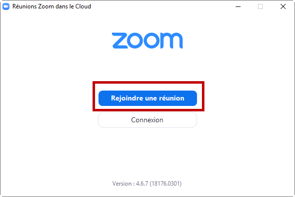Click the greyed-out maximize square icon
This screenshot has width=295, height=197.
click(x=260, y=6)
